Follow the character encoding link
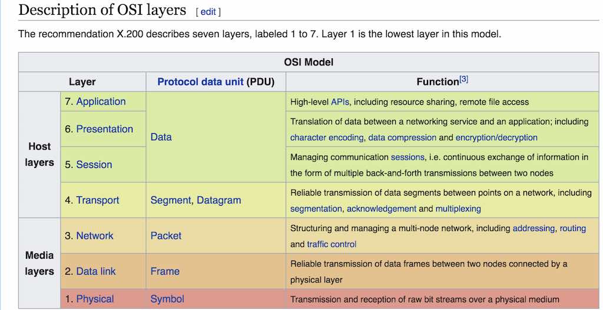The image size is (603, 310). pyautogui.click(x=327, y=137)
